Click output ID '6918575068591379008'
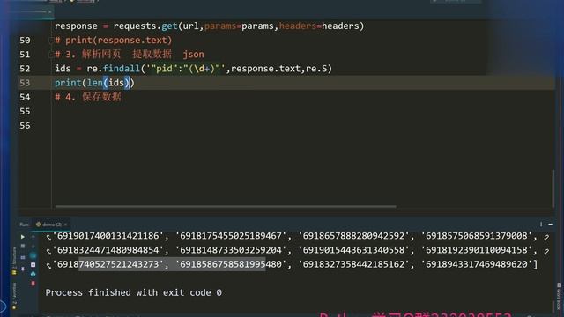564x317 pixels. (x=476, y=236)
